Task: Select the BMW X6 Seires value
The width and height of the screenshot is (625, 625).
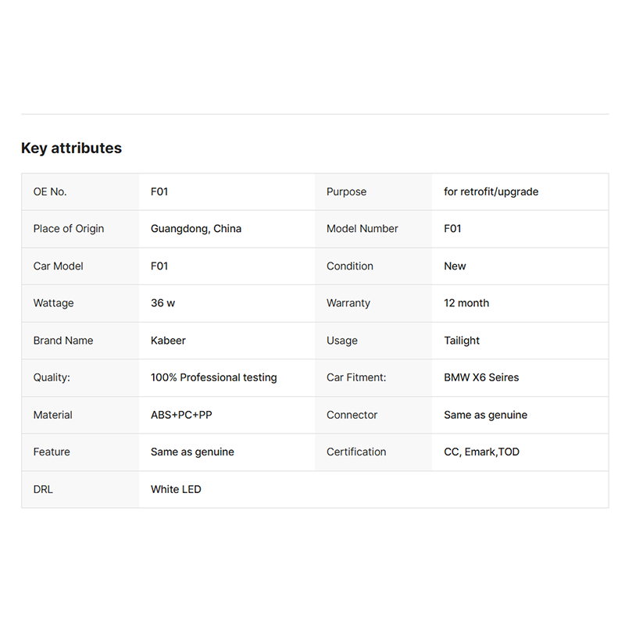Action: [x=481, y=377]
